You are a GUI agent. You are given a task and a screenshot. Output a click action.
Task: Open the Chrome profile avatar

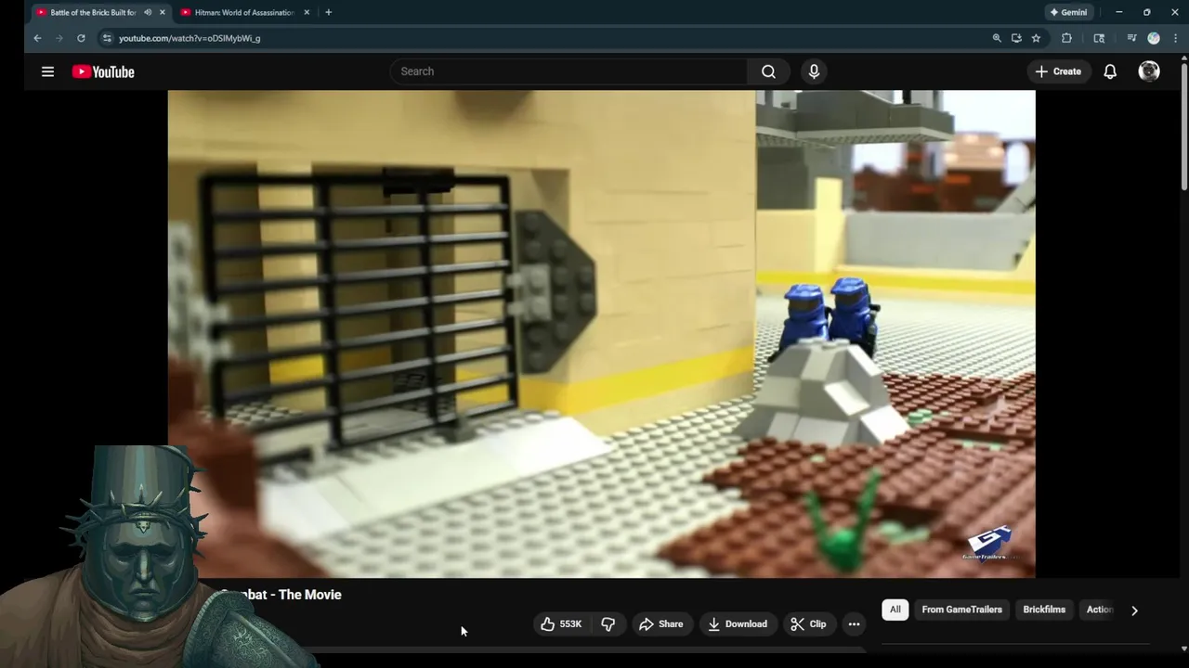(x=1154, y=38)
